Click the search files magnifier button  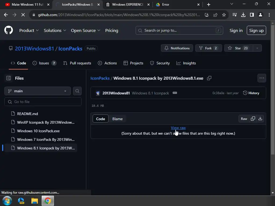[77, 91]
